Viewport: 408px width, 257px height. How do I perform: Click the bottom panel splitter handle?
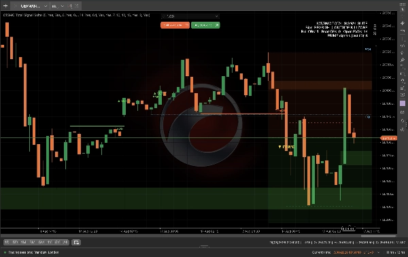(204, 246)
